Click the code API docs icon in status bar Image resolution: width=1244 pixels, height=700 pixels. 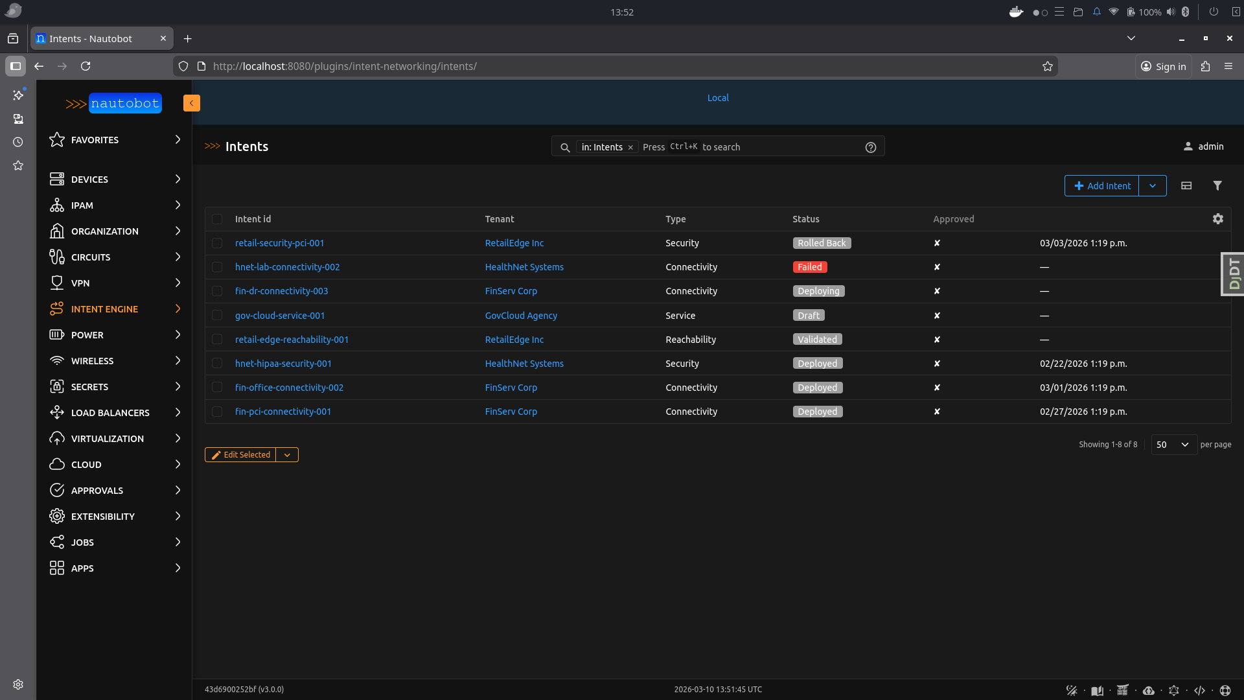click(1201, 690)
